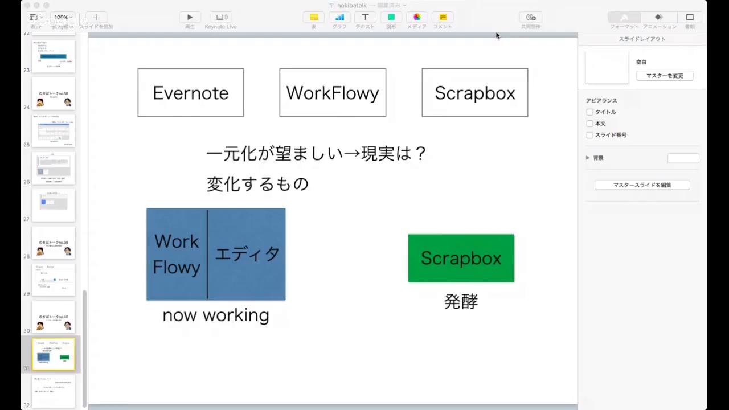Click the 'now working' caption text
Image resolution: width=729 pixels, height=410 pixels.
point(216,315)
